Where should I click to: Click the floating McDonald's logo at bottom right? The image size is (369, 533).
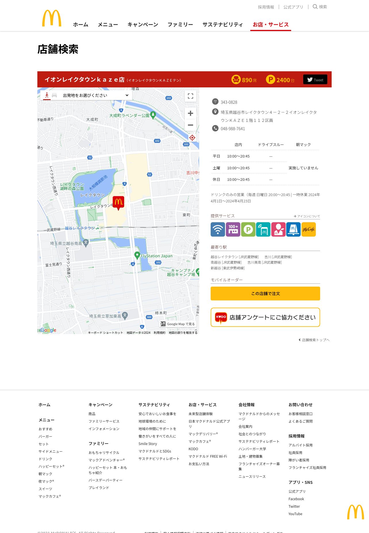[355, 512]
